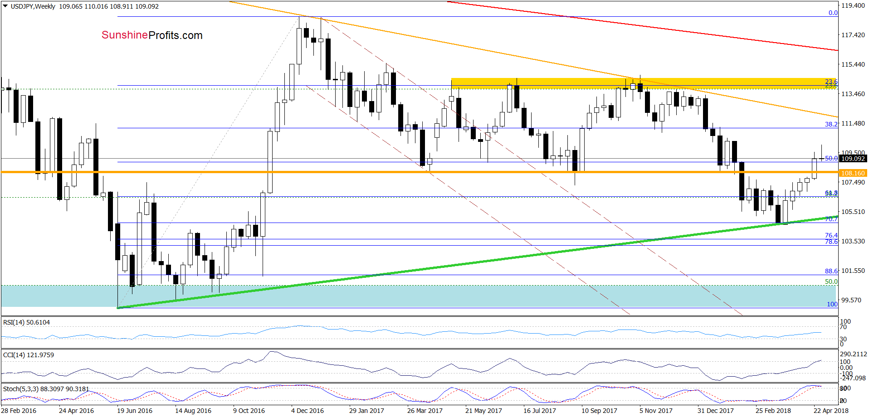Select the Stoch(5,3,3) 88.3097 90.3181 label
The image size is (869, 417).
tap(46, 389)
